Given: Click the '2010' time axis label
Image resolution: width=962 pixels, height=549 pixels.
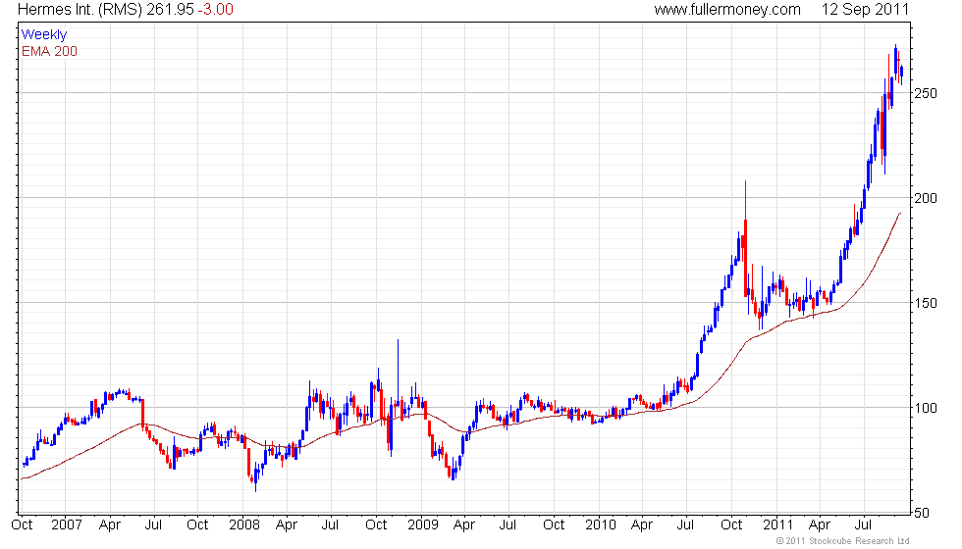Looking at the screenshot, I should pyautogui.click(x=600, y=525).
